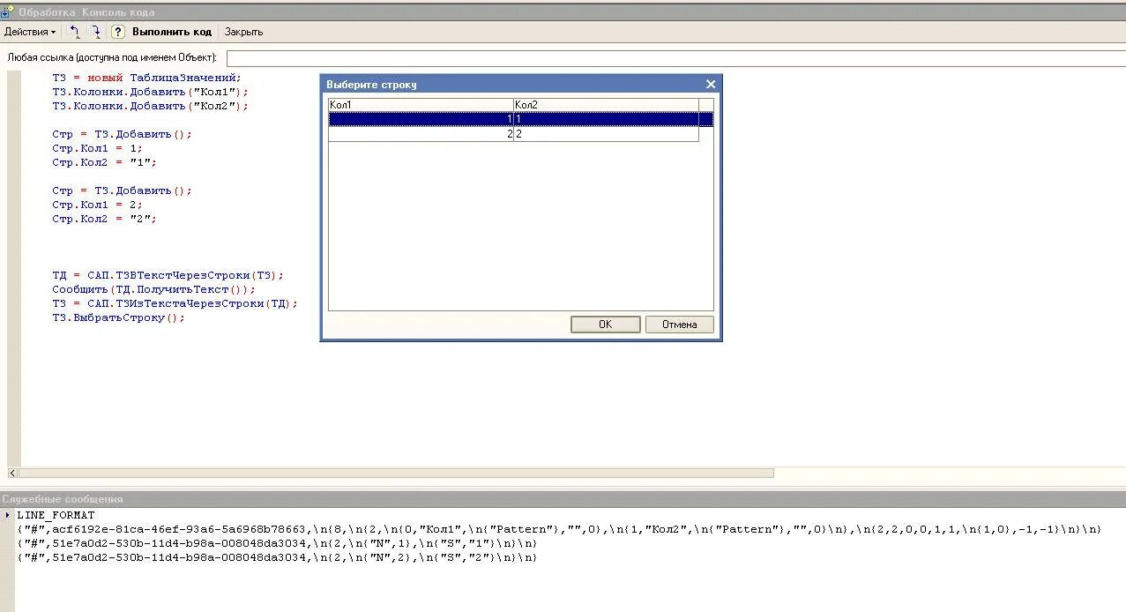Click the Кол1 column header
Image resolution: width=1126 pixels, height=612 pixels.
pyautogui.click(x=421, y=105)
